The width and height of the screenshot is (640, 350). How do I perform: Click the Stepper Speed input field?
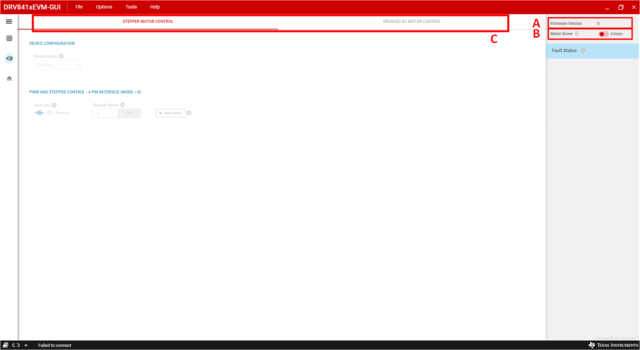coord(105,113)
